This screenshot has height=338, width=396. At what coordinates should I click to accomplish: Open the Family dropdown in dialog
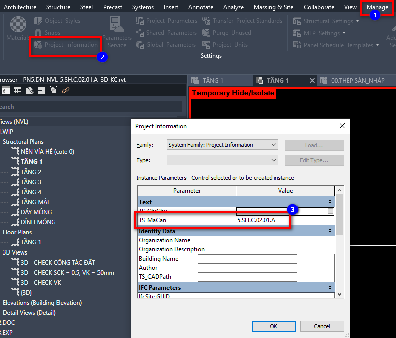point(222,145)
